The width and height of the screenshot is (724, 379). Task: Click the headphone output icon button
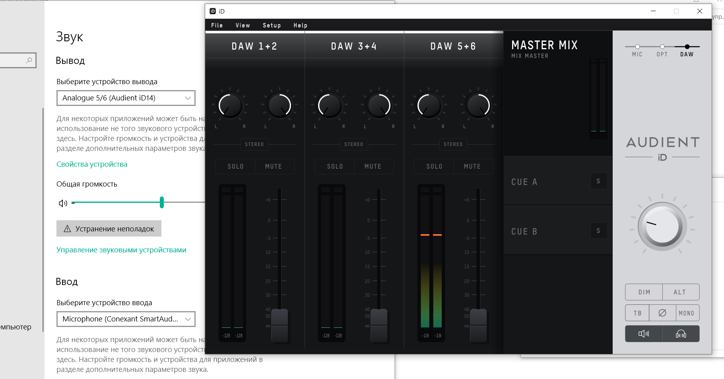[x=681, y=334]
